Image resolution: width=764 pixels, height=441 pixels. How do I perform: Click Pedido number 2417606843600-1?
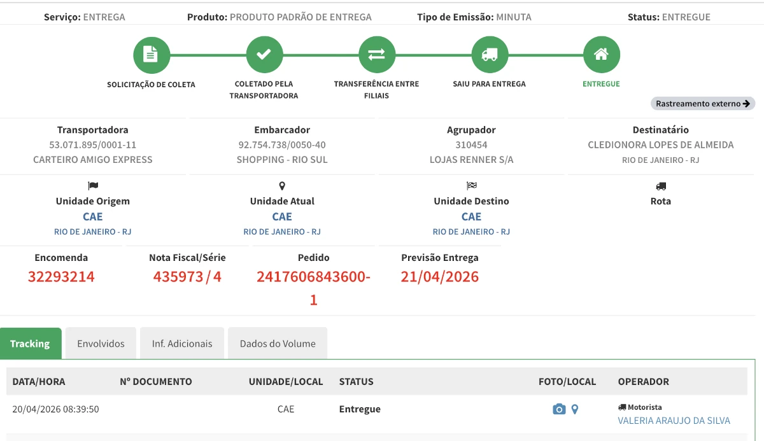(313, 288)
